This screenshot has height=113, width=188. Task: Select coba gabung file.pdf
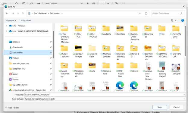(x=162, y=70)
